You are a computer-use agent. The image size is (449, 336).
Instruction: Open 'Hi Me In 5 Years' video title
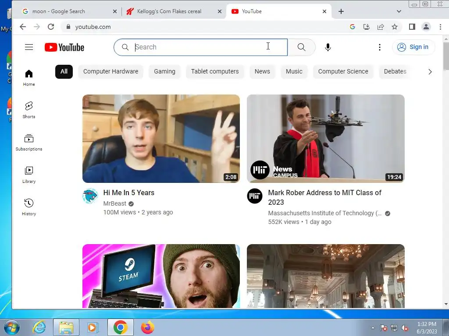point(129,193)
